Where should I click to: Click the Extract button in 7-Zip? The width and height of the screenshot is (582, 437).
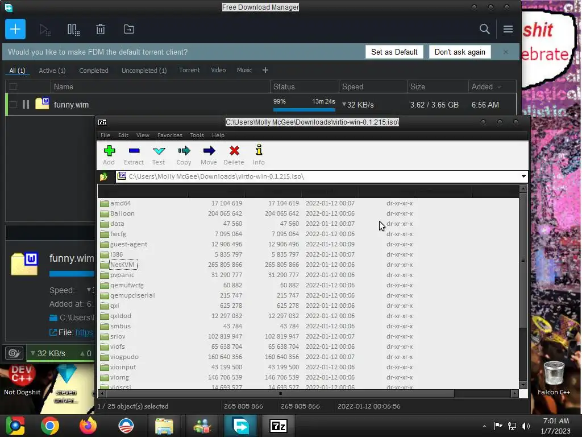(x=134, y=155)
